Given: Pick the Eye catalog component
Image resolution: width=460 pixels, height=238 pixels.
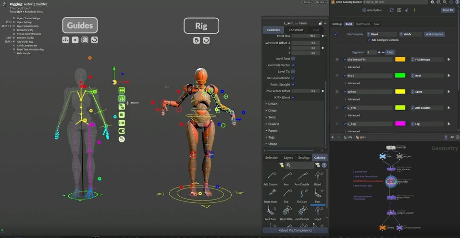Looking at the screenshot, I should click(286, 196).
